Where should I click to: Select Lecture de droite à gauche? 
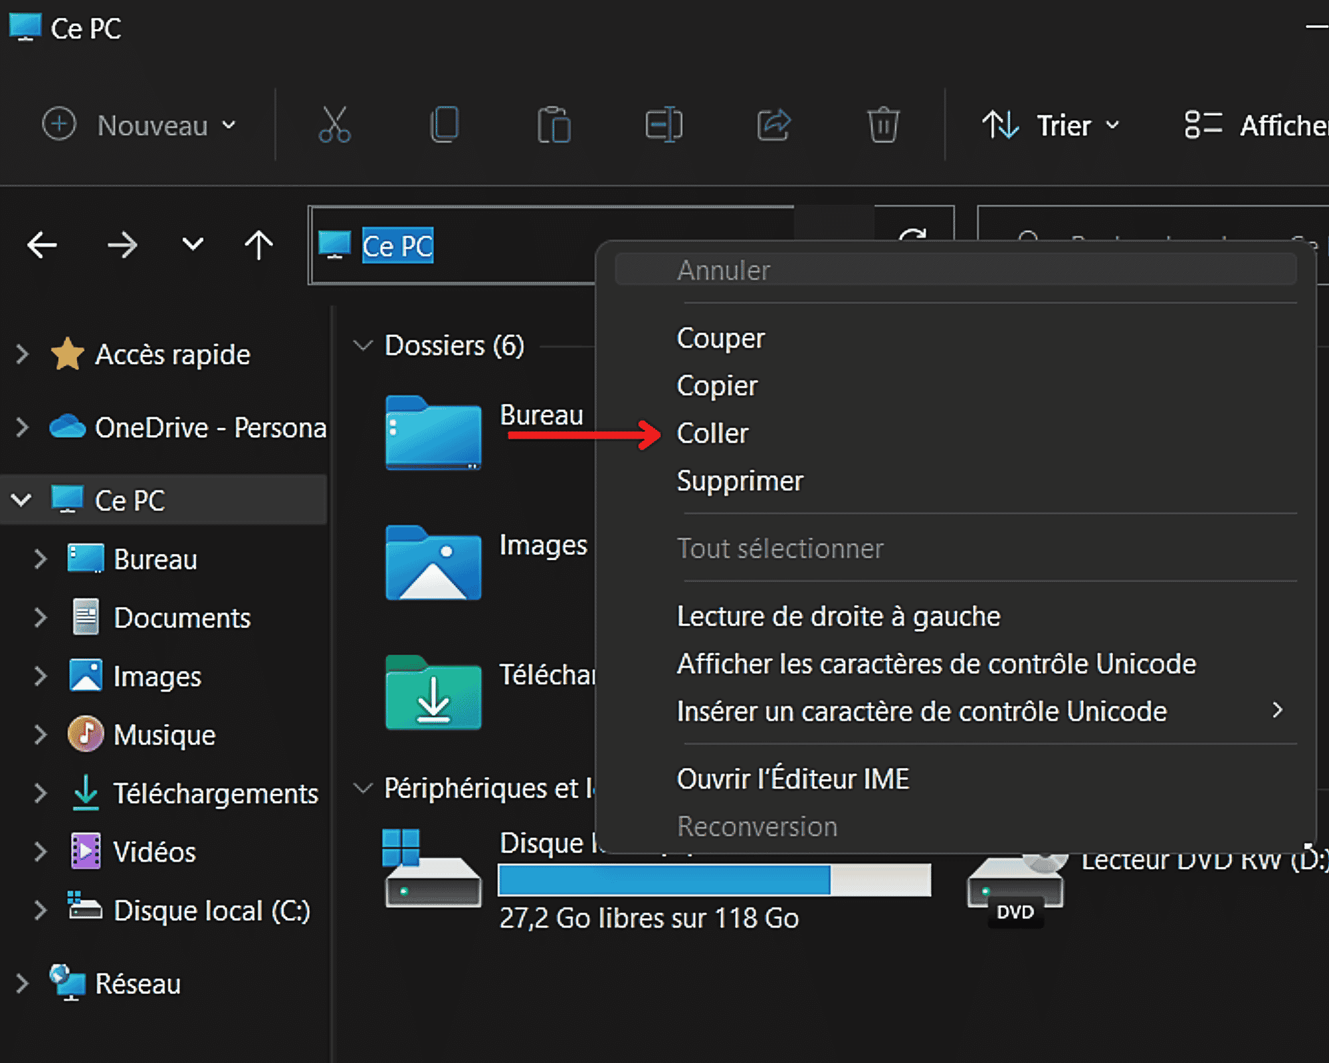click(839, 617)
